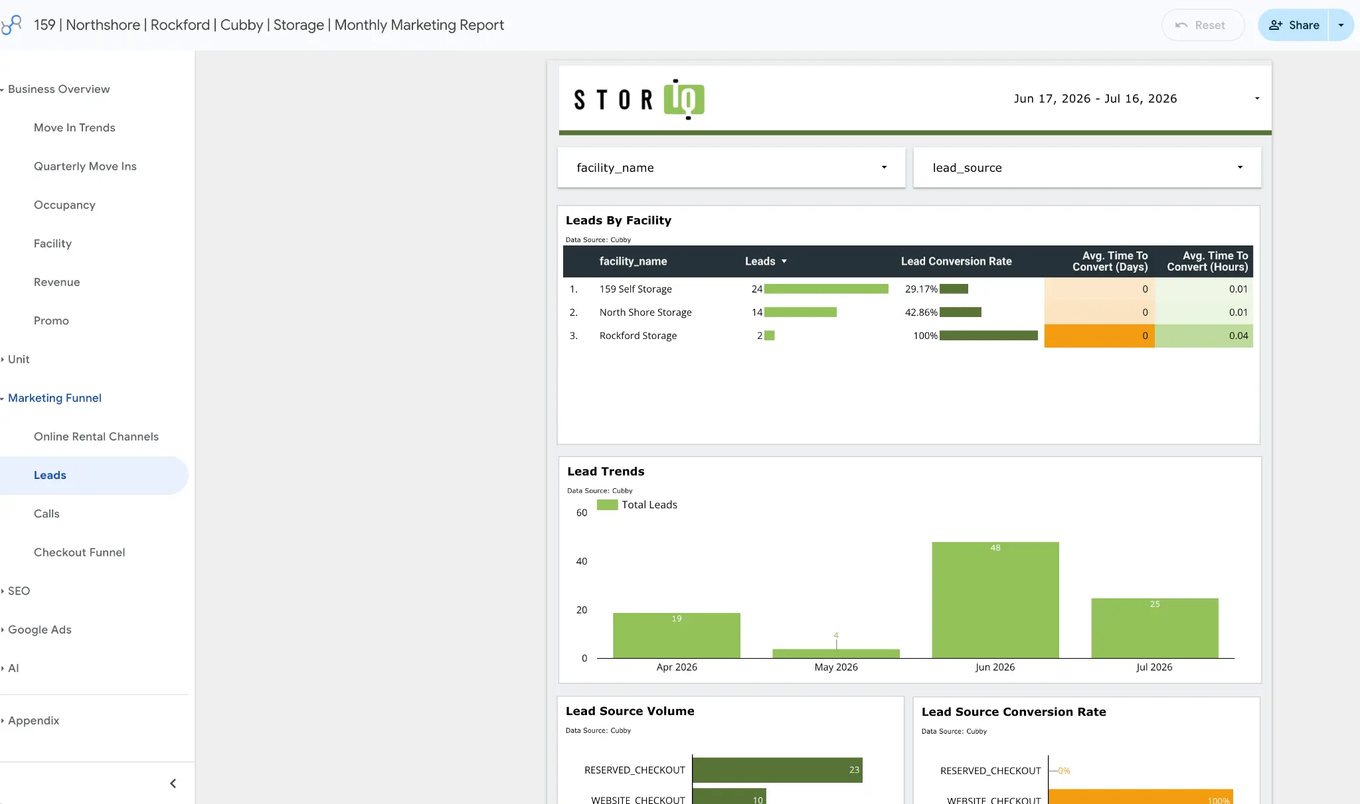Click the StorIQ logo
Viewport: 1360px width, 804px height.
(639, 100)
